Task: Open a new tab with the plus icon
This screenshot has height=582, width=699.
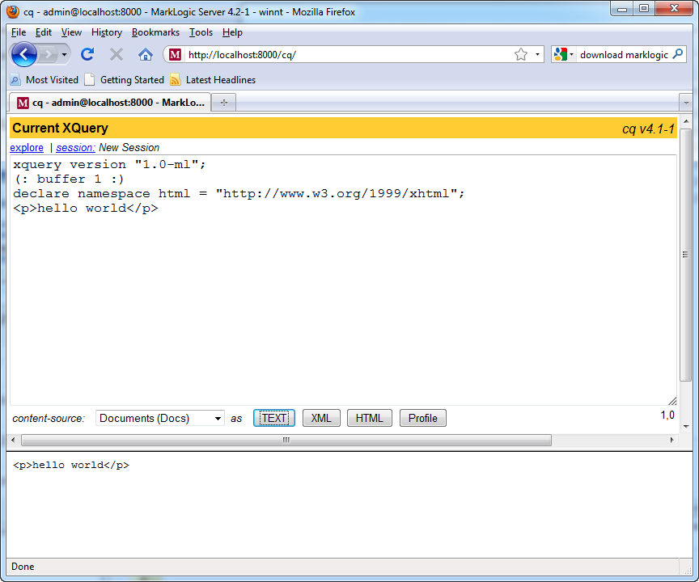Action: (224, 102)
